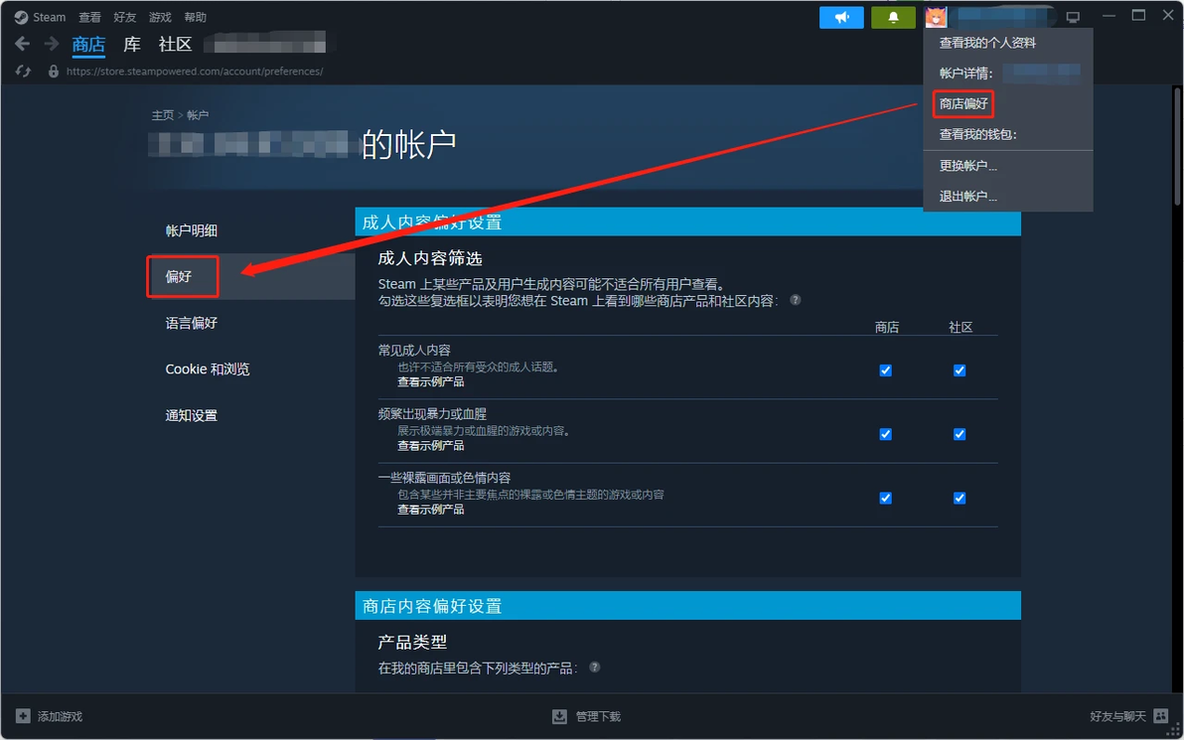Open the Steam menu
The height and width of the screenshot is (740, 1184).
49,17
